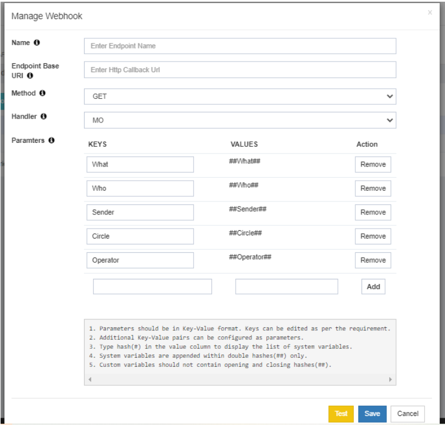Click help line 'Additional Key-Value pairs can be configured'
Image resolution: width=445 pixels, height=425 pixels.
click(196, 338)
